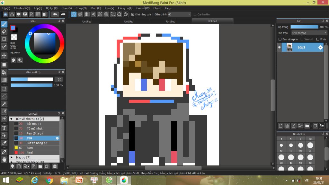Screen dimensions: 329x185
Task: Open the Bộ lọc(R) menu
Action: pyautogui.click(x=52, y=8)
